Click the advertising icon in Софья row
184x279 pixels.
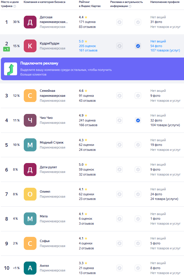pyautogui.click(x=120, y=244)
